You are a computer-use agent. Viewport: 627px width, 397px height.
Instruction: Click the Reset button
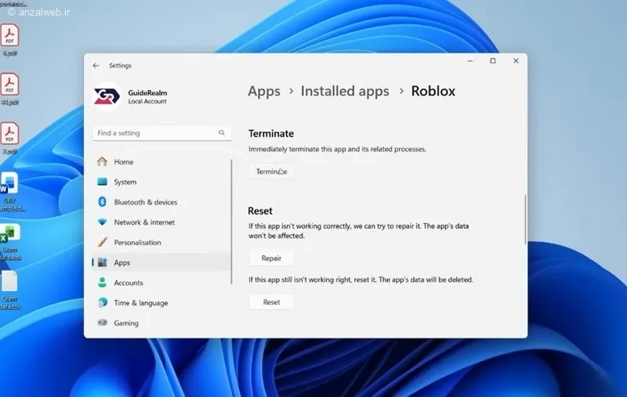click(x=271, y=302)
